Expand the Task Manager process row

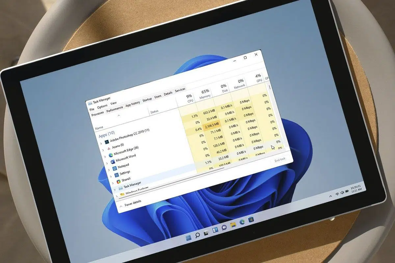pyautogui.click(x=115, y=190)
